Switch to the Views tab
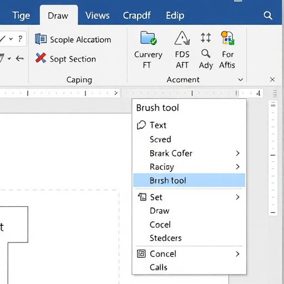Viewport: 284px width, 284px height. 98,16
